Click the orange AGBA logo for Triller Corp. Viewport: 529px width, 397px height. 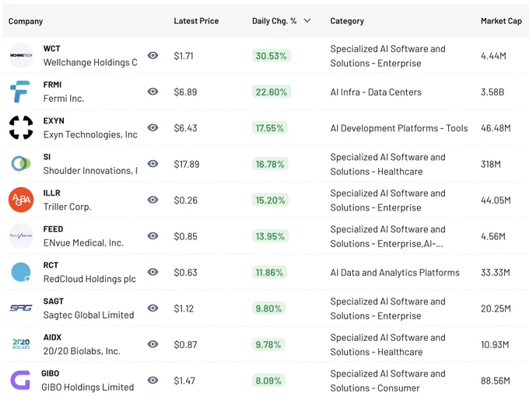[21, 200]
